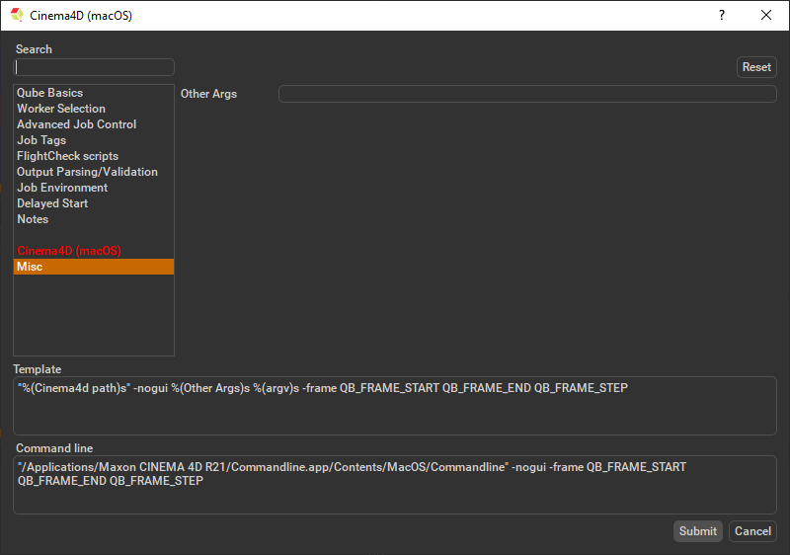790x555 pixels.
Task: Close the Cinema4D (macOS) dialog
Action: [x=766, y=15]
